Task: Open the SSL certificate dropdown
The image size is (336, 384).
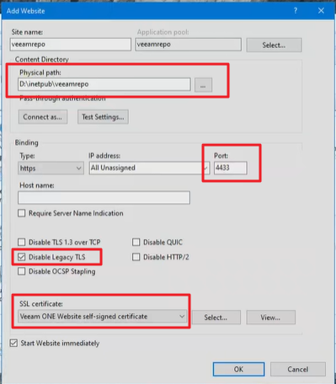Action: (103, 317)
